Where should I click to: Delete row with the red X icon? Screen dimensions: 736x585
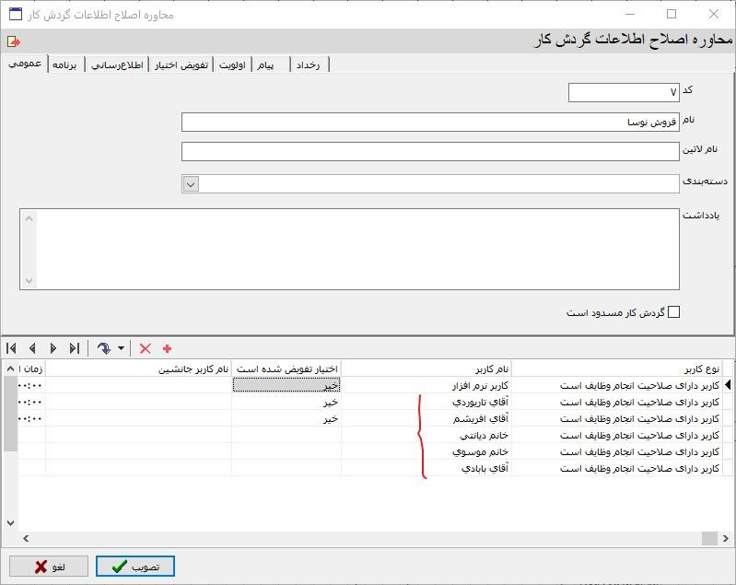[x=145, y=348]
